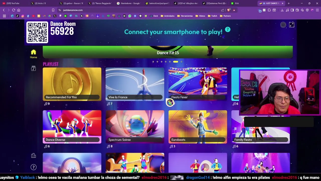Open the help question mark in sidebar
The height and width of the screenshot is (181, 321).
pyautogui.click(x=33, y=167)
